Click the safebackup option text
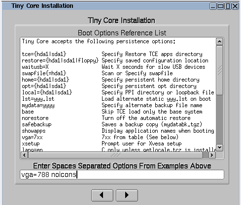This screenshot has width=241, height=205. (36, 124)
